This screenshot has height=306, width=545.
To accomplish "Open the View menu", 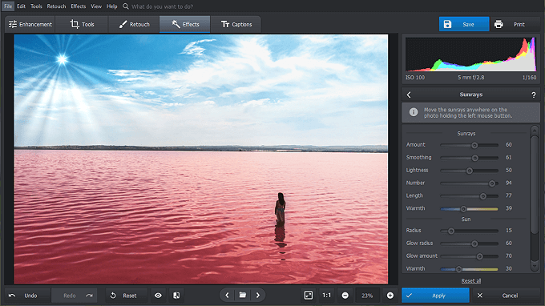I will 96,6.
